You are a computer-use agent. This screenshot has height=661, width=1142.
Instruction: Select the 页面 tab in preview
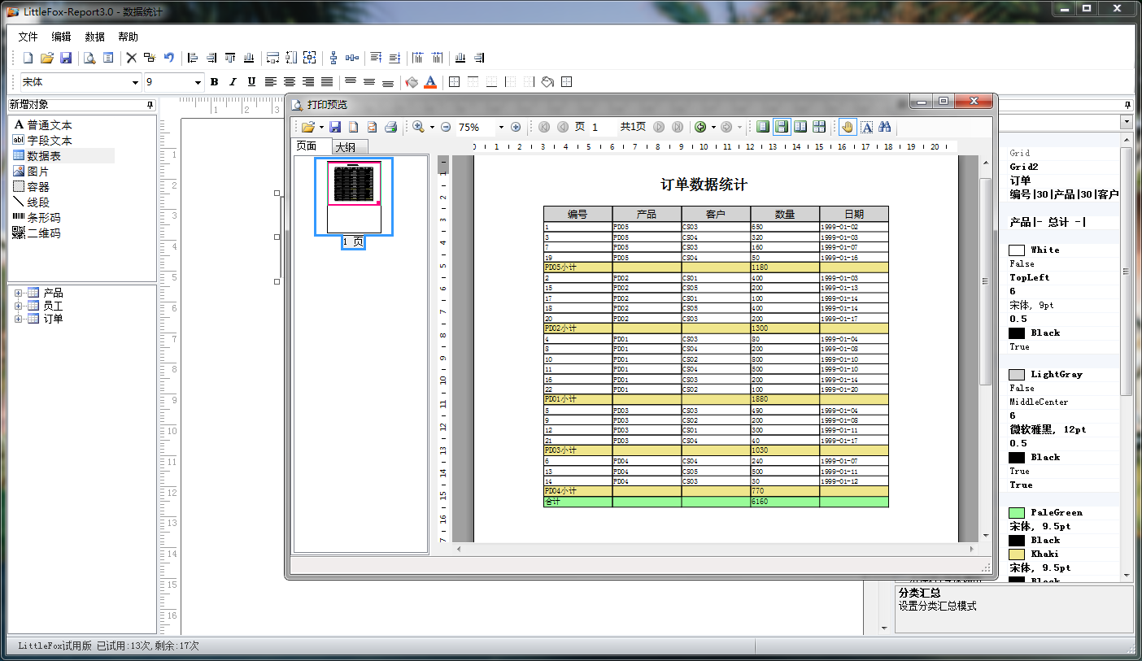click(x=312, y=146)
